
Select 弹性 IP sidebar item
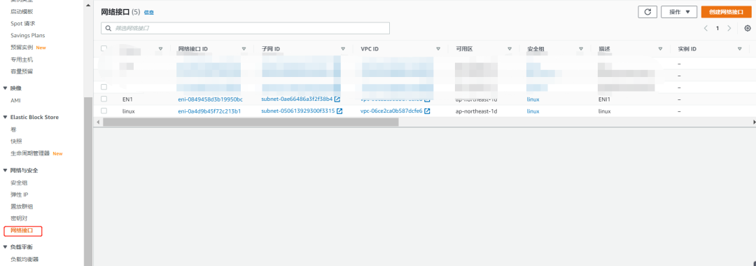[20, 195]
